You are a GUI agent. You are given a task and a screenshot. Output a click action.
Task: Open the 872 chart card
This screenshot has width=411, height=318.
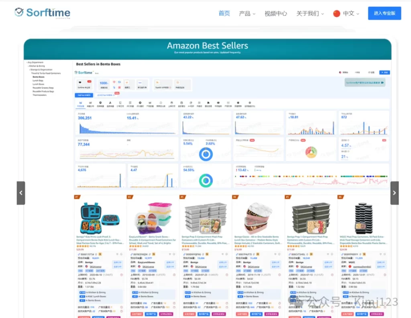(x=364, y=123)
